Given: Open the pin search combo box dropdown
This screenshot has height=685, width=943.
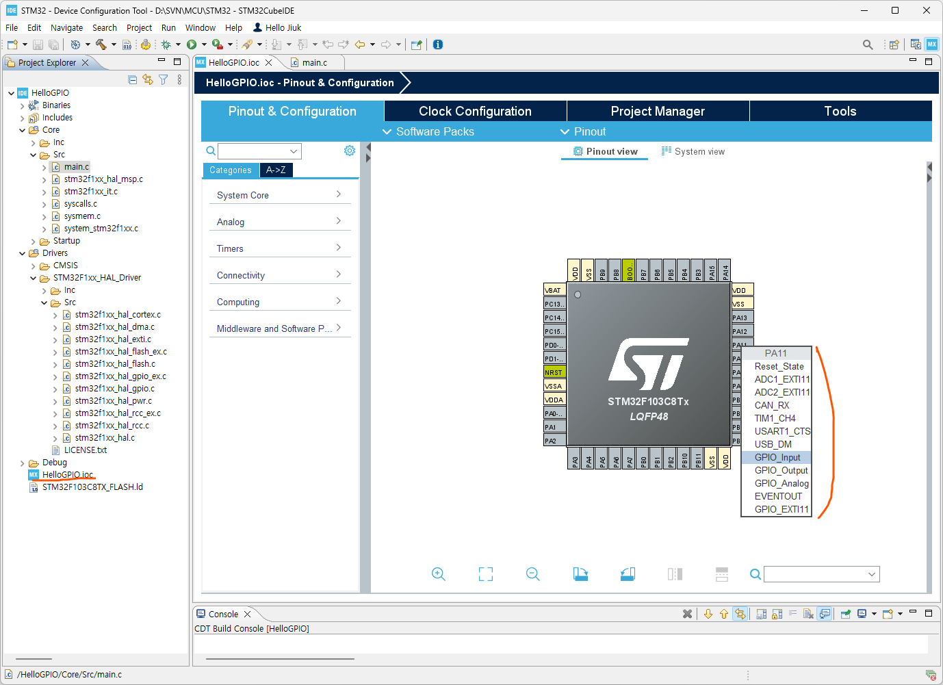Looking at the screenshot, I should pyautogui.click(x=872, y=574).
